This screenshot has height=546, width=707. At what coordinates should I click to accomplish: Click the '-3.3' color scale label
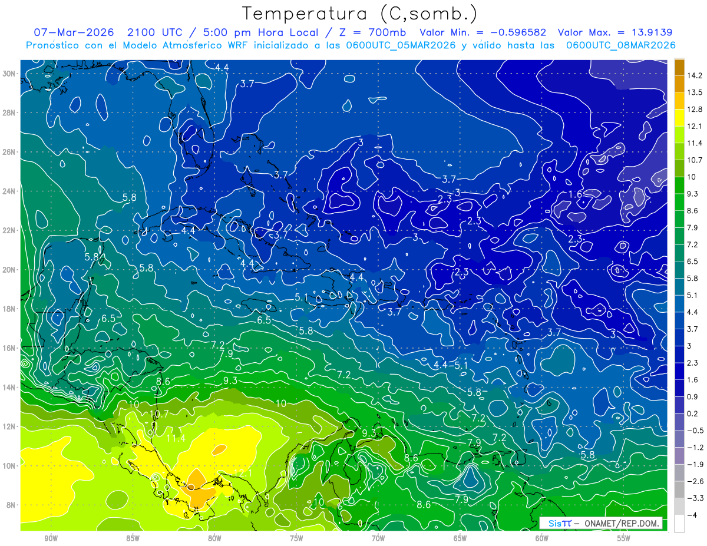pos(696,498)
